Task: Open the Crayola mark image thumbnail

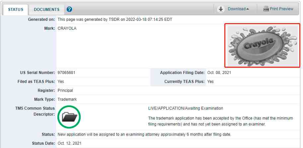Action: coord(263,45)
